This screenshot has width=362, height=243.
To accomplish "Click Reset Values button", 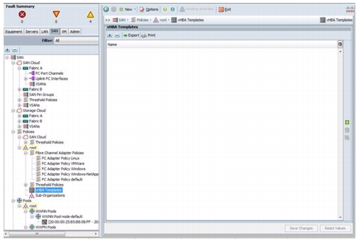I will [x=335, y=229].
